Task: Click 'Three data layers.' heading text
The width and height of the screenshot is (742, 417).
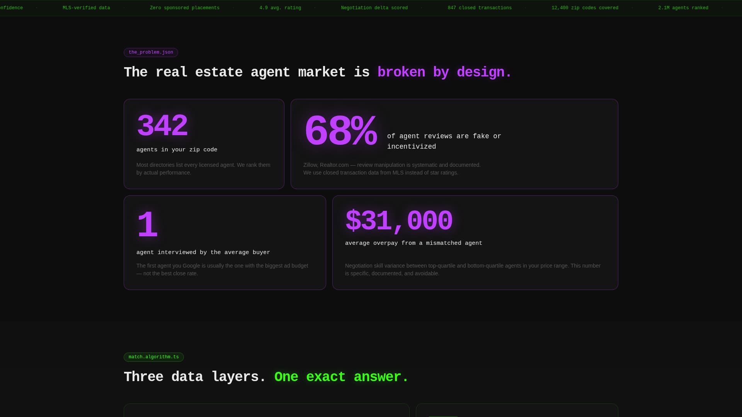Action: (x=195, y=377)
